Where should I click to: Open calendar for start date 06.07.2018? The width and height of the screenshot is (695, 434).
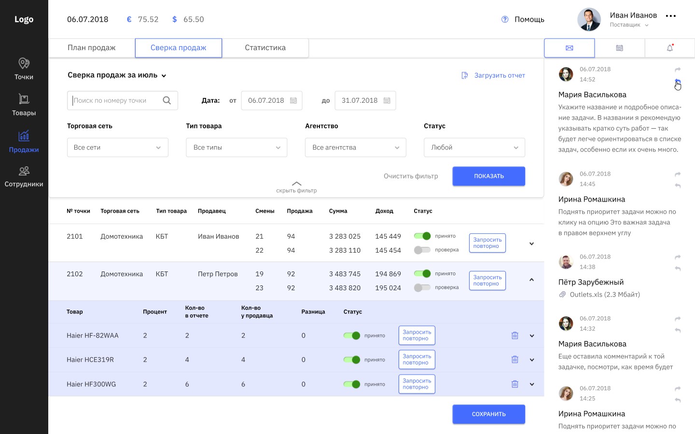(293, 100)
